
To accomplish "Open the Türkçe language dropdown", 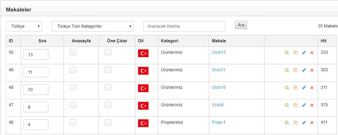I will tap(24, 27).
